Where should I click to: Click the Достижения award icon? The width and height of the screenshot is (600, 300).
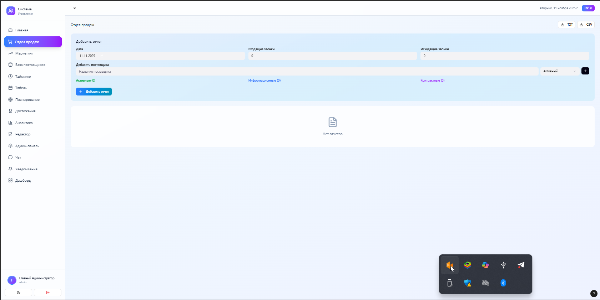click(10, 111)
